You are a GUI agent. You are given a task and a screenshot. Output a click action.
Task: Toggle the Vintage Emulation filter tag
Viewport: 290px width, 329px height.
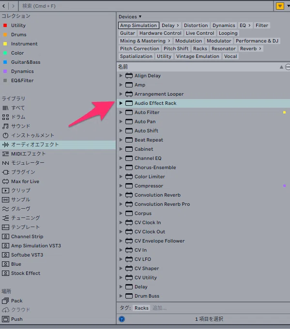[x=198, y=57]
